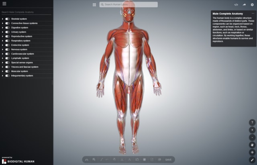Click the help question mark button
Viewport: 257px width, 165px height.
(252, 122)
